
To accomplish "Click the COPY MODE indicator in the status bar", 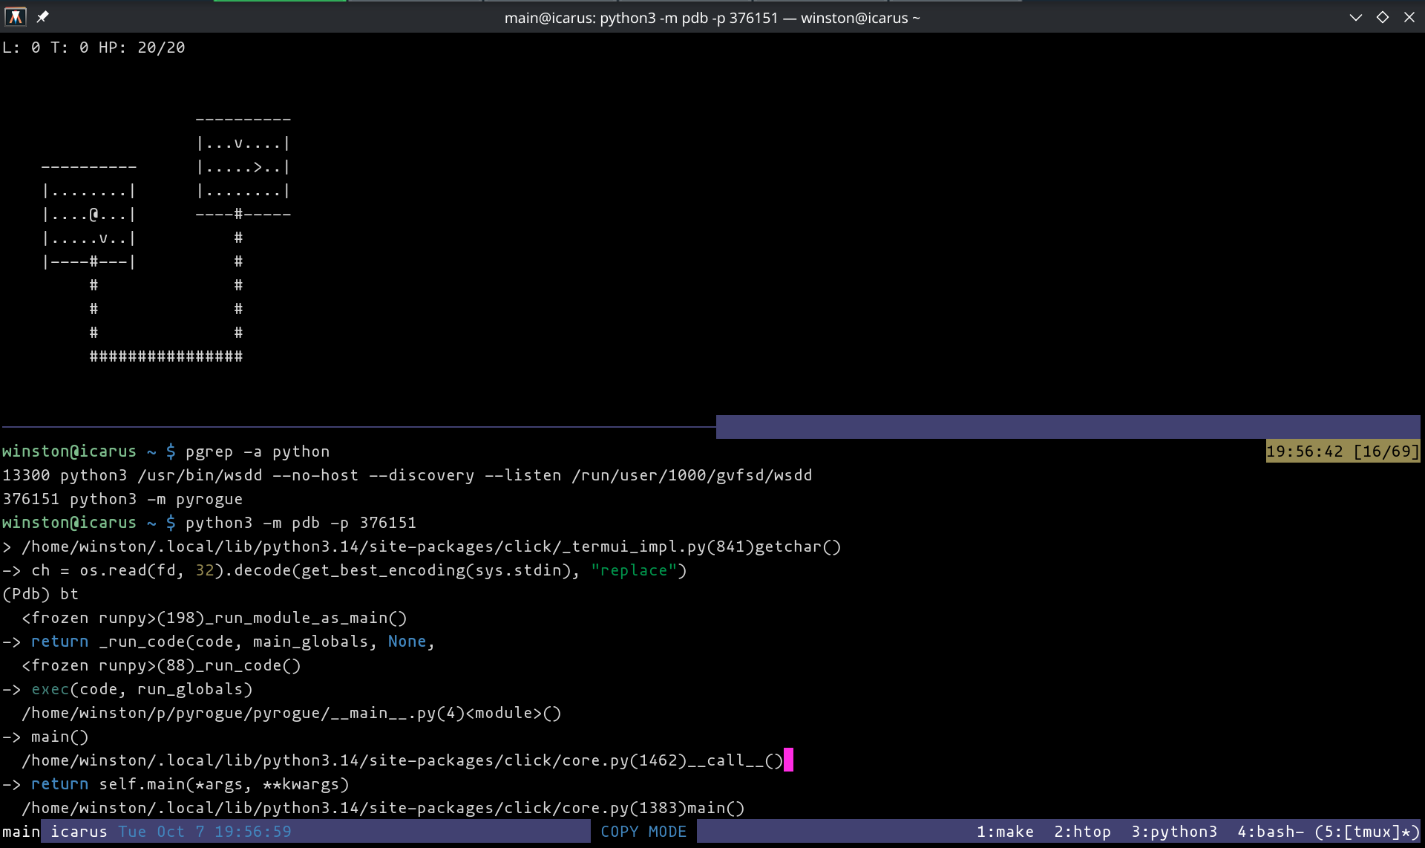I will point(643,832).
